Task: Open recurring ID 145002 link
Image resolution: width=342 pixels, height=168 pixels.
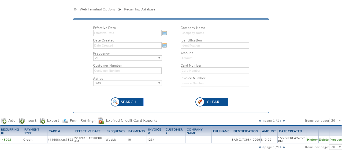Action: click(x=6, y=140)
